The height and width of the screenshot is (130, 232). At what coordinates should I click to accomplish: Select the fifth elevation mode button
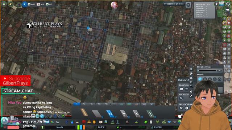219,79
